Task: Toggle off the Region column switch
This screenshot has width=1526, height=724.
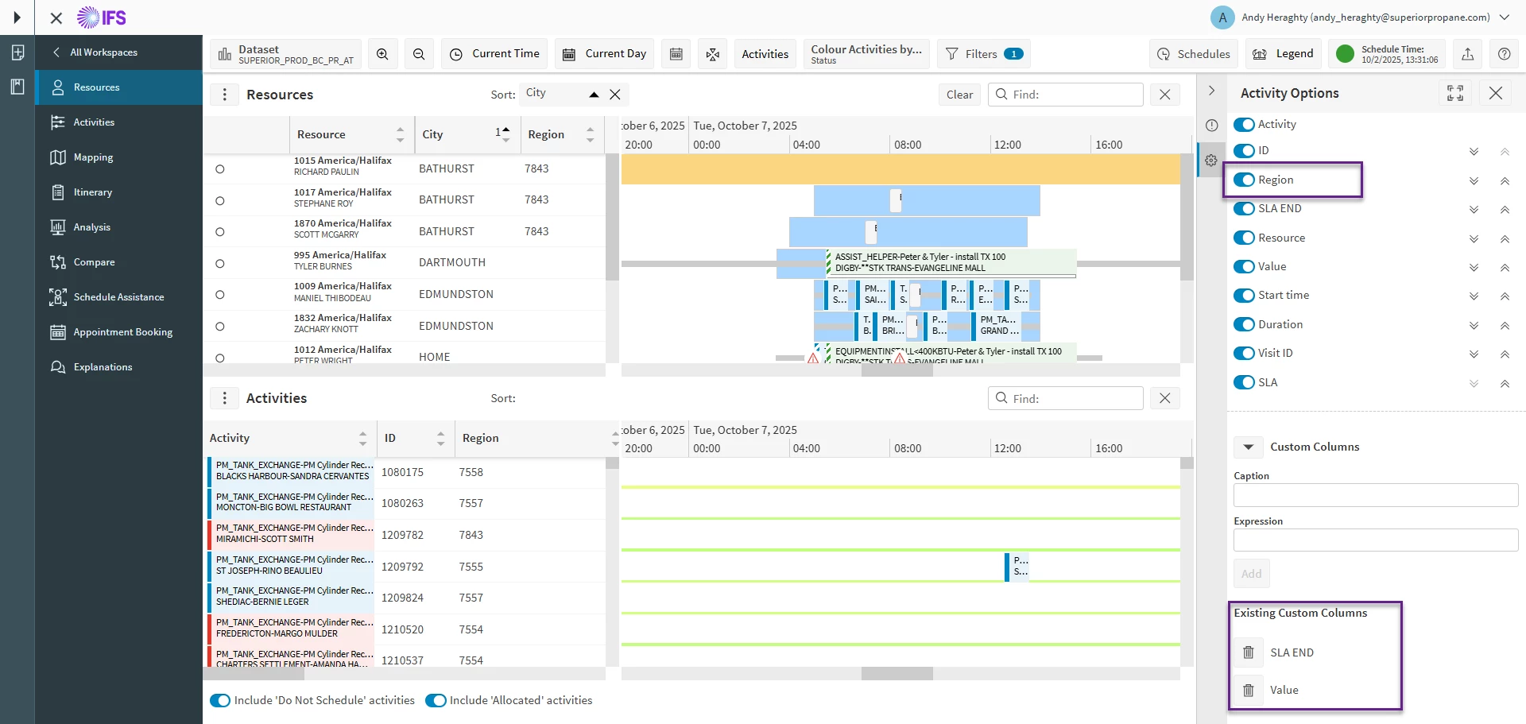Action: tap(1245, 180)
